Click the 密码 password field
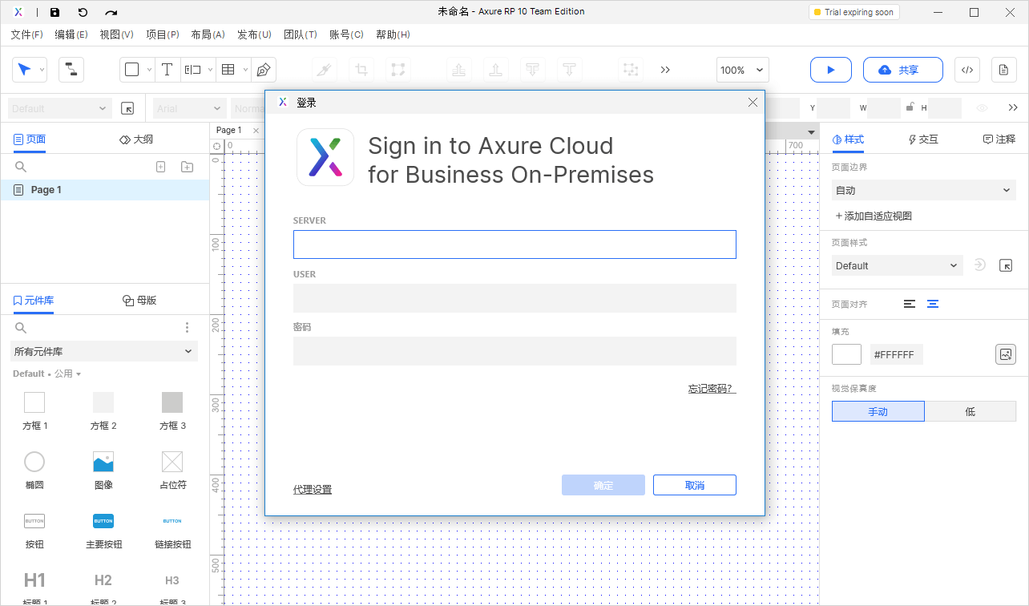The width and height of the screenshot is (1029, 606). (x=514, y=351)
